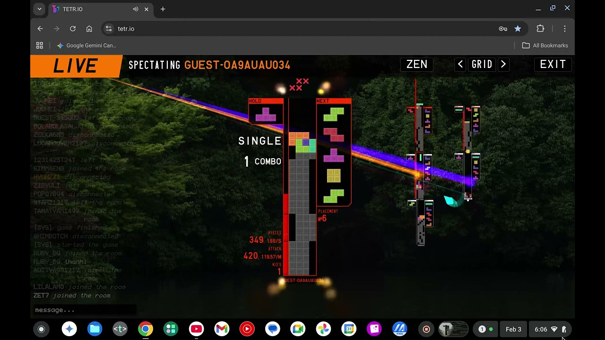Image resolution: width=605 pixels, height=340 pixels.
Task: Switch to next spectator view with right arrow
Action: tap(503, 64)
